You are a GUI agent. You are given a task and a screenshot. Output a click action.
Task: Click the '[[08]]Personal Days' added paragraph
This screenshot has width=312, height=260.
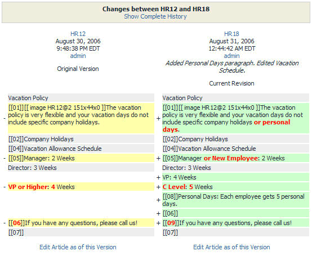tap(235, 200)
